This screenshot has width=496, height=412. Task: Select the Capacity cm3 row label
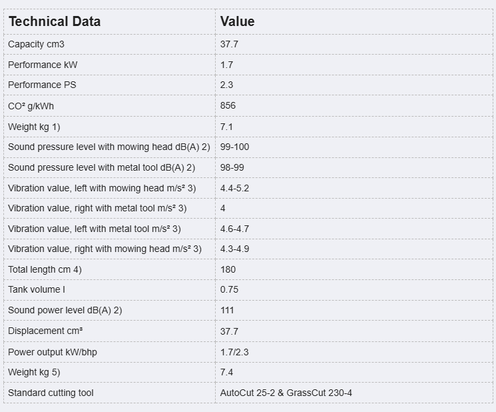36,45
